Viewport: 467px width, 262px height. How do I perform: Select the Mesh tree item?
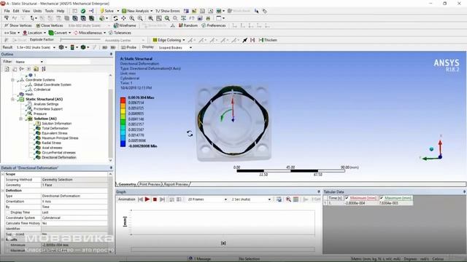click(x=29, y=94)
